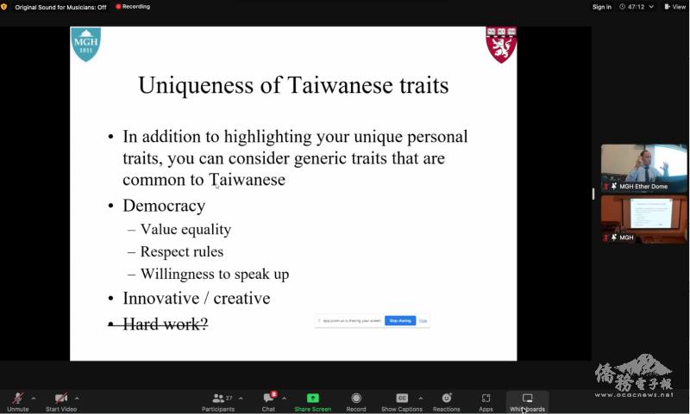
Task: Enable Show Captions
Action: (401, 399)
